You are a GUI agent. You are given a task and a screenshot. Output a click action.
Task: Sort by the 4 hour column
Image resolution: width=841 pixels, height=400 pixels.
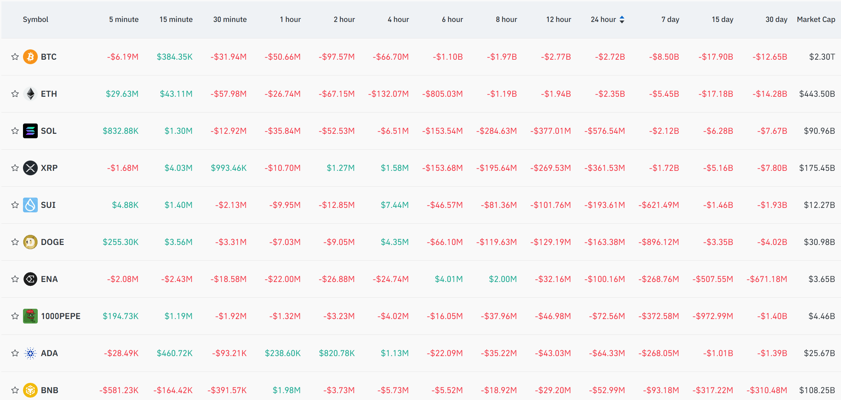click(398, 20)
